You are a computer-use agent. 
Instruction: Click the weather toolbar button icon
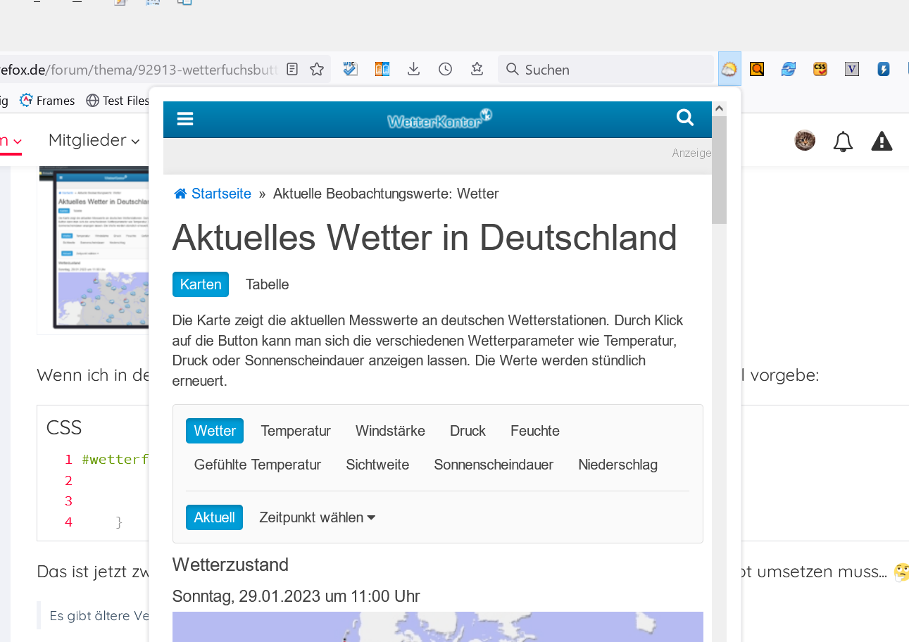729,69
